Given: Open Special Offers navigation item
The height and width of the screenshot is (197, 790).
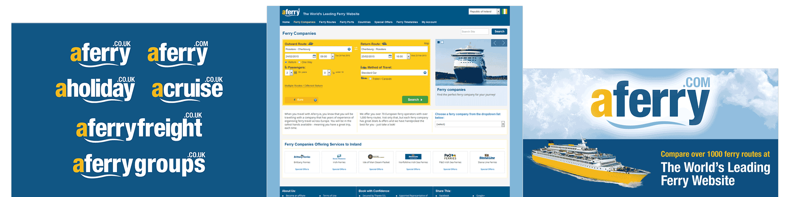Looking at the screenshot, I should coord(384,22).
